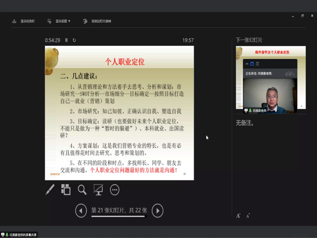Select the next slide preview thumbnail
Image resolution: width=317 pixels, height=238 pixels.
[x=271, y=78]
